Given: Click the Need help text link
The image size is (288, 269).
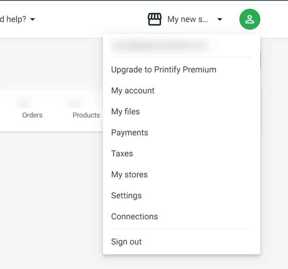Looking at the screenshot, I should (13, 19).
